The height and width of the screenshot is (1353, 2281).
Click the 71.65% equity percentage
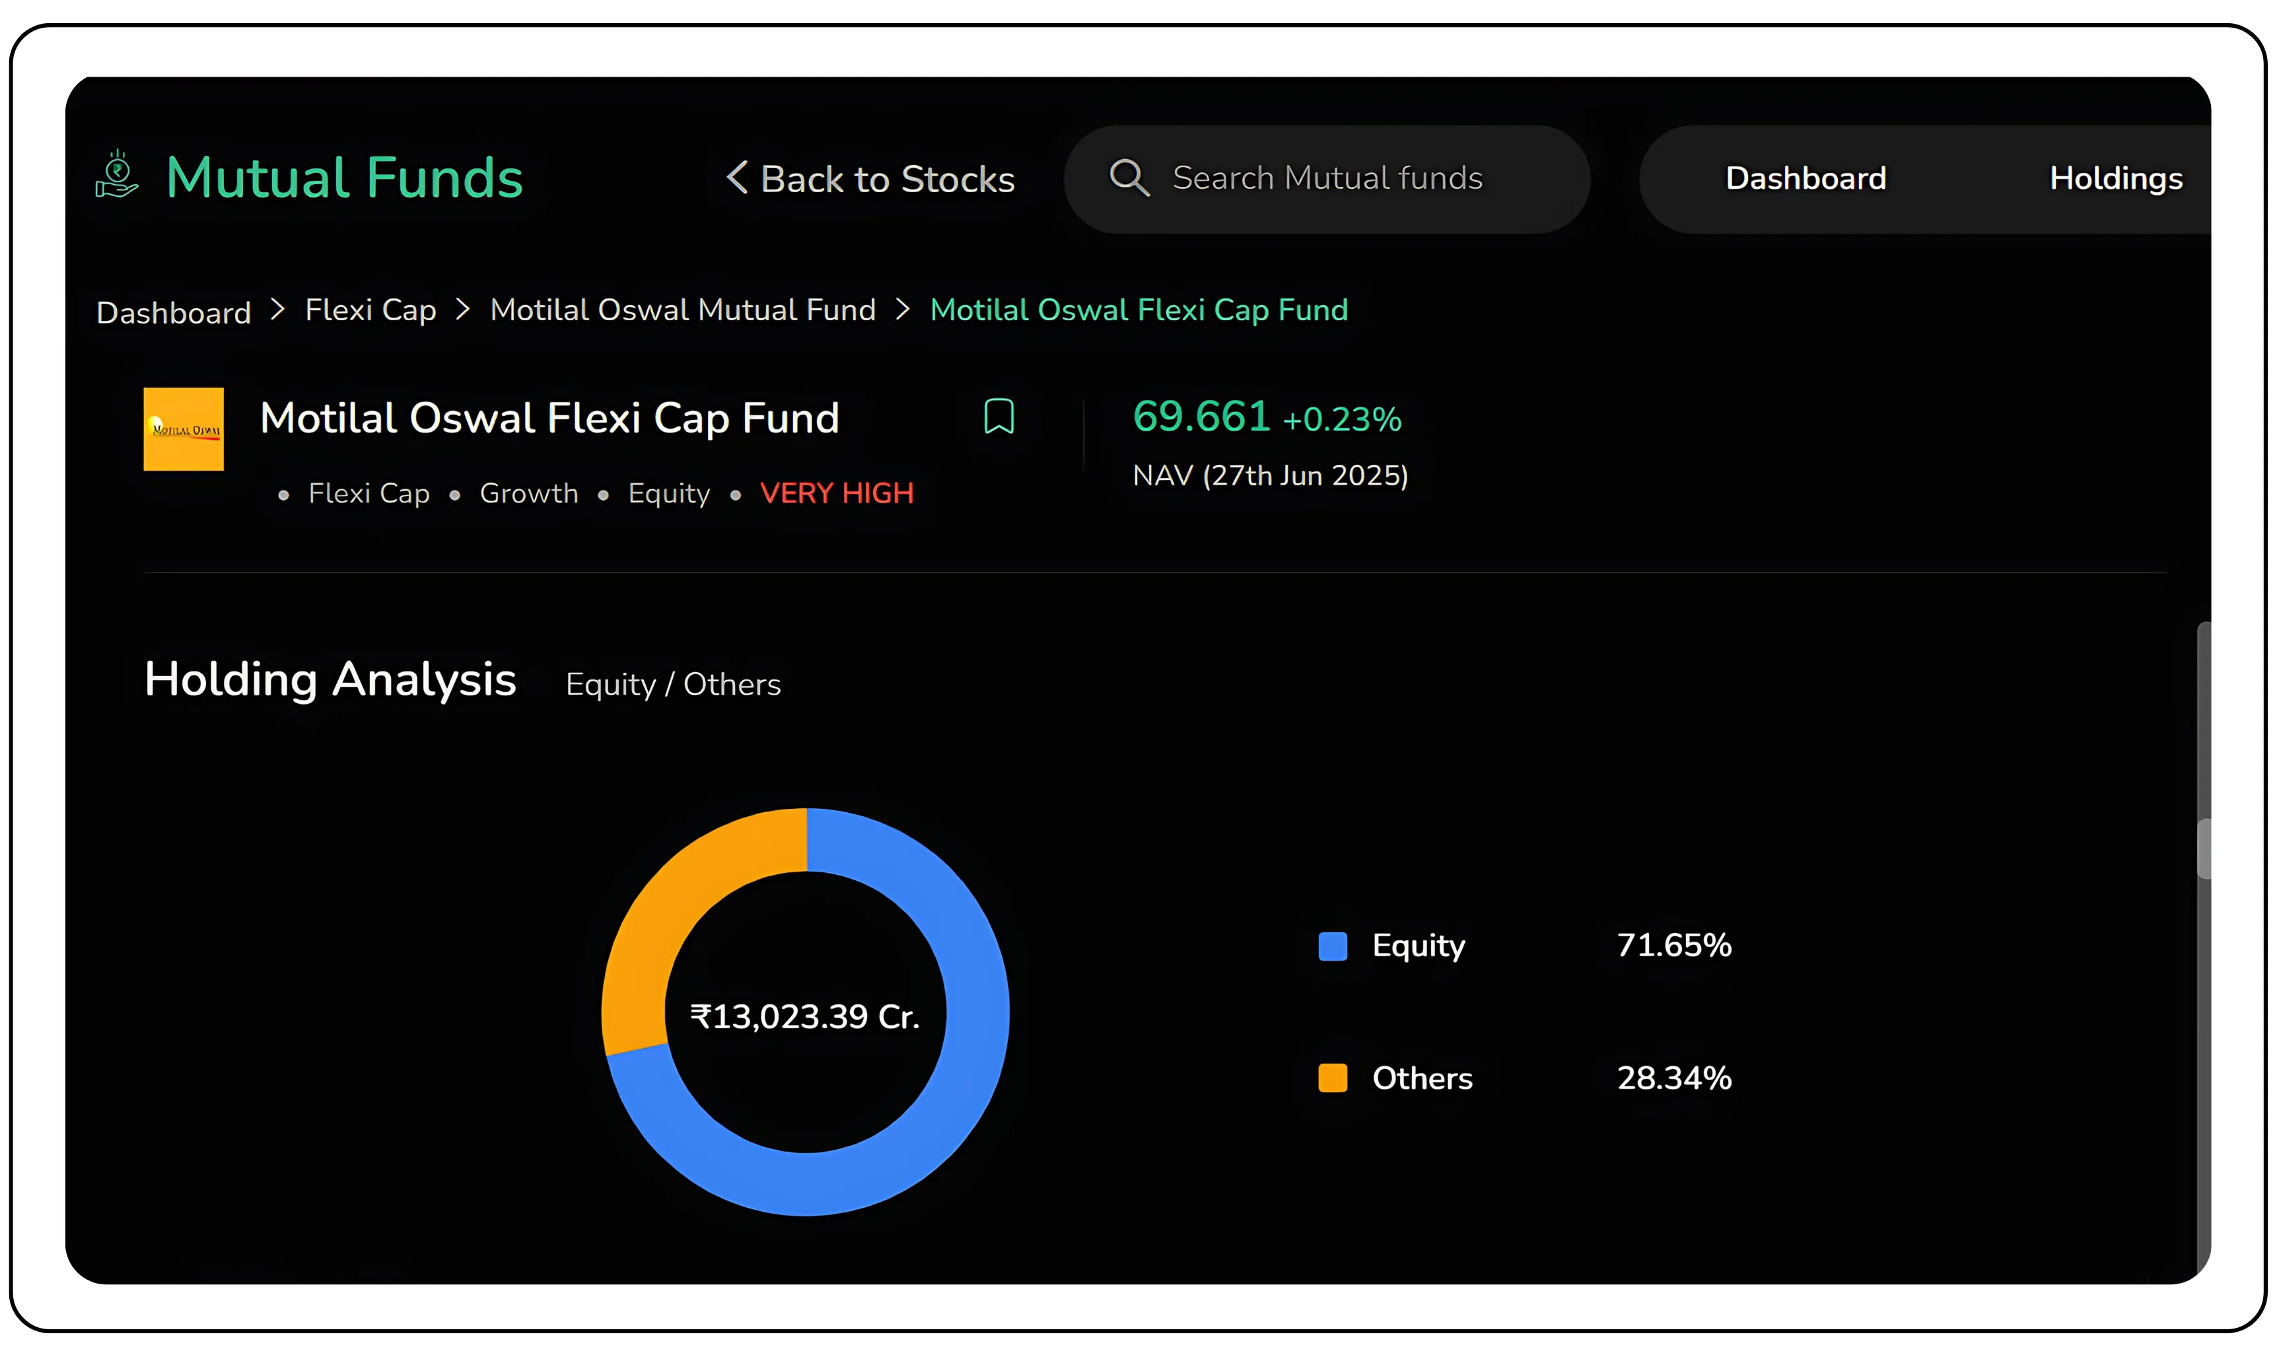[x=1674, y=946]
